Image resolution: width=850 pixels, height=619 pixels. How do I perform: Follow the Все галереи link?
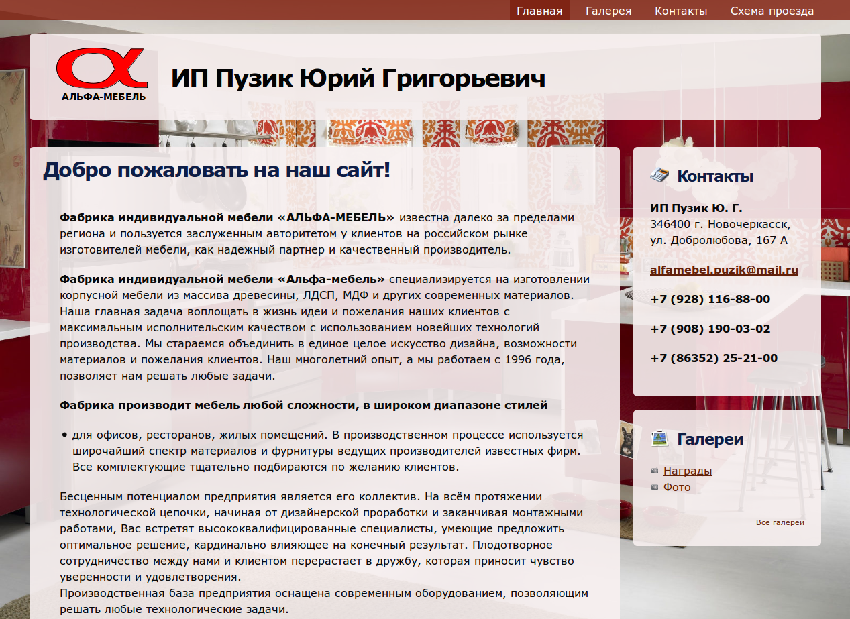click(x=780, y=522)
